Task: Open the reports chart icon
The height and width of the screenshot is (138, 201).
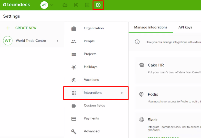Action: (87, 5)
